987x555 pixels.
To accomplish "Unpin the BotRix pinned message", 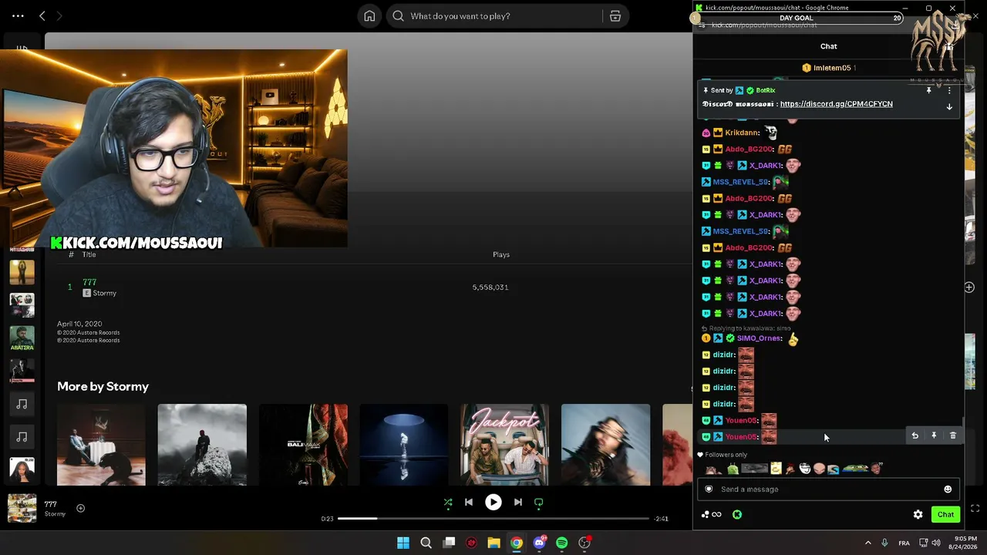I will (x=928, y=91).
